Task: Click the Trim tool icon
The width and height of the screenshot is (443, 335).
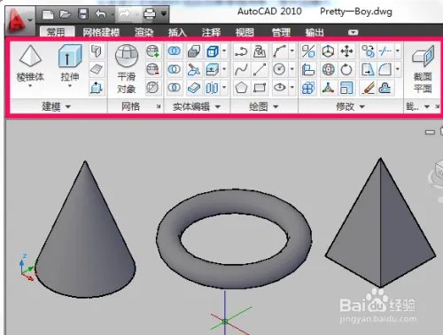Action: [385, 51]
